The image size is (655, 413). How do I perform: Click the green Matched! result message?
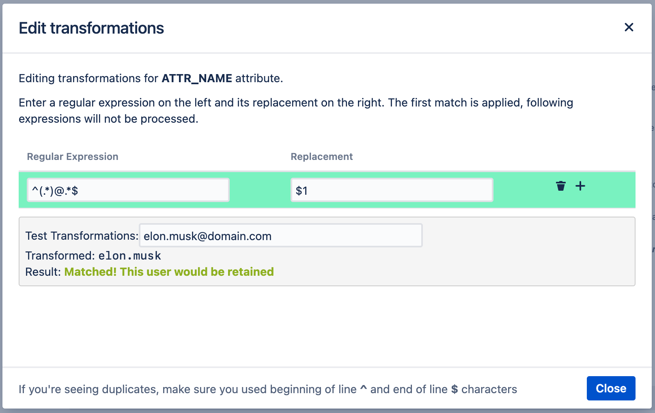click(x=169, y=272)
